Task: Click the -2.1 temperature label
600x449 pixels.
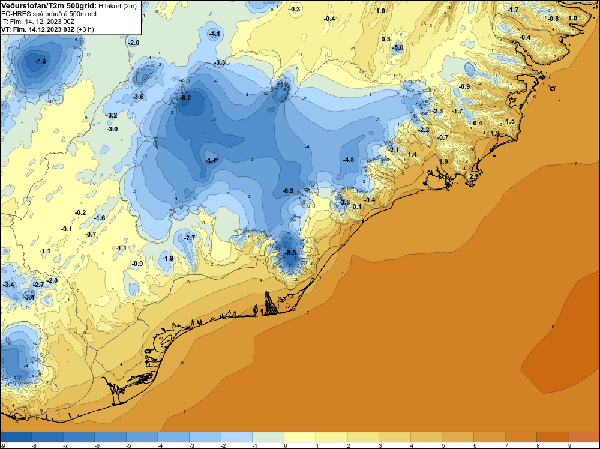Action: point(394,151)
